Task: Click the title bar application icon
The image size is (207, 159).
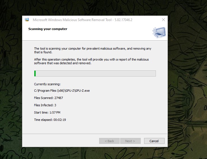Action: pyautogui.click(x=27, y=20)
